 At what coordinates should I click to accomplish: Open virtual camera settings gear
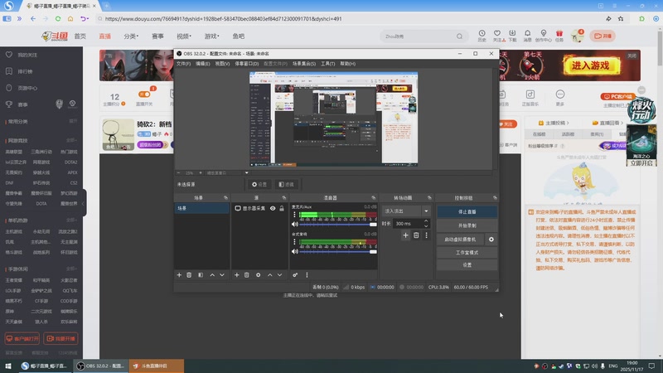click(x=491, y=240)
